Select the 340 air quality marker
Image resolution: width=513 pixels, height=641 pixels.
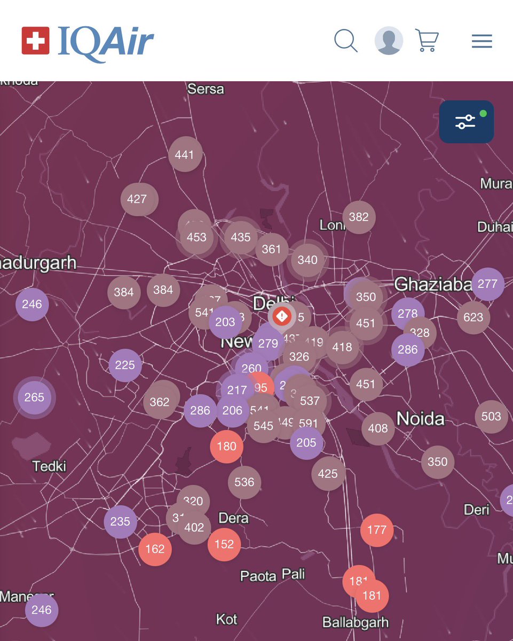tap(307, 260)
